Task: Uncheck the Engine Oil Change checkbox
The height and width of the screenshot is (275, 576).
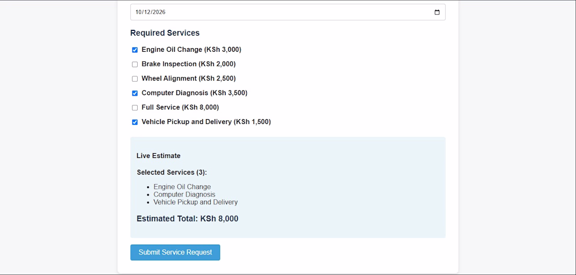Action: [135, 50]
